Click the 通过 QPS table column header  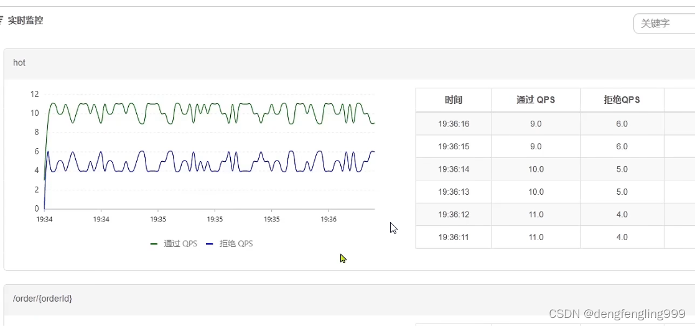tap(536, 100)
